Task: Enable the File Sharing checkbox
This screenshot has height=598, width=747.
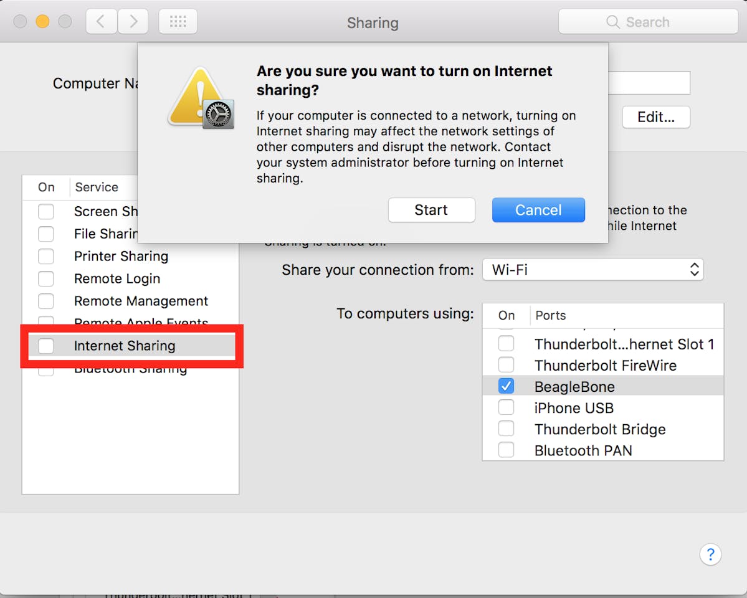Action: (x=46, y=234)
